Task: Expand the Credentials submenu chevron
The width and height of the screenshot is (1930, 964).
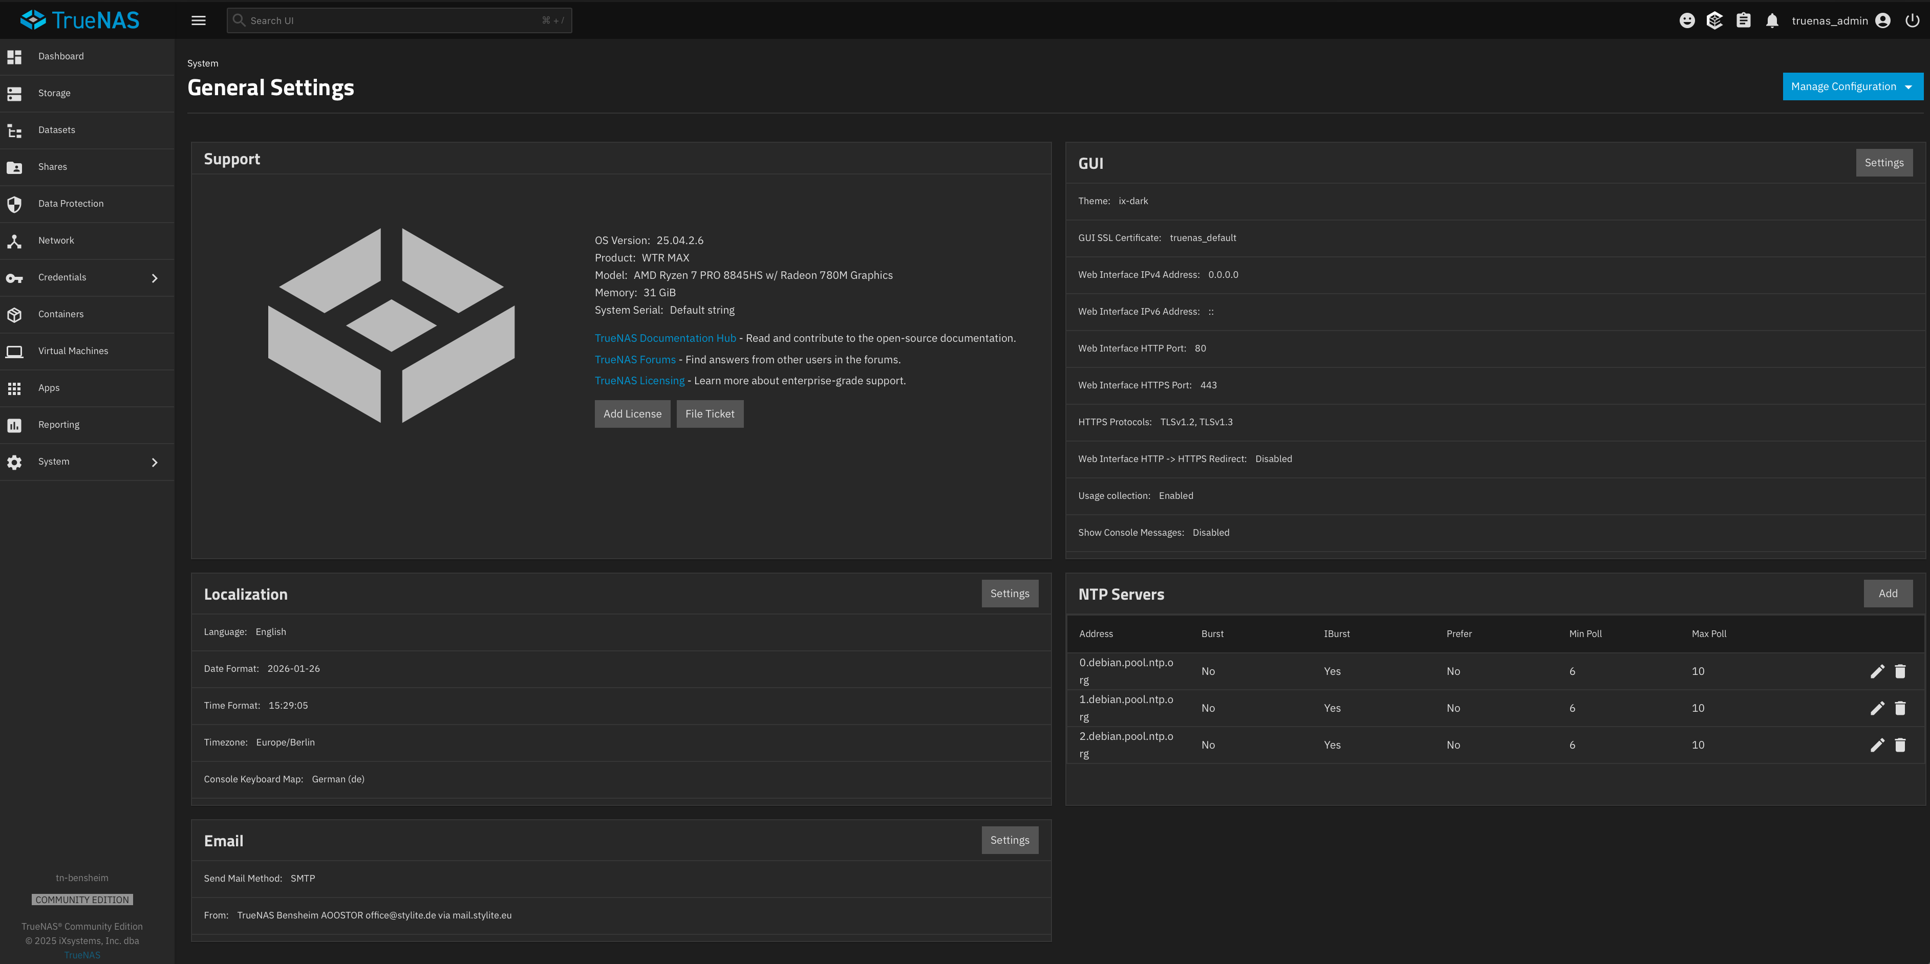Action: [154, 277]
